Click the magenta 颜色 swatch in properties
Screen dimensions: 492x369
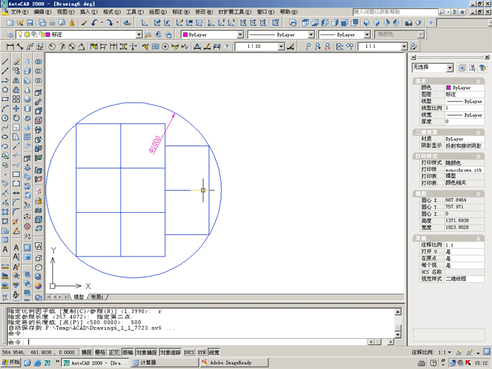(x=448, y=87)
